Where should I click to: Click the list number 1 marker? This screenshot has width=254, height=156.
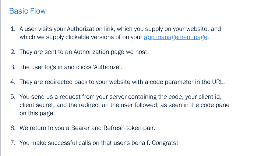point(13,29)
